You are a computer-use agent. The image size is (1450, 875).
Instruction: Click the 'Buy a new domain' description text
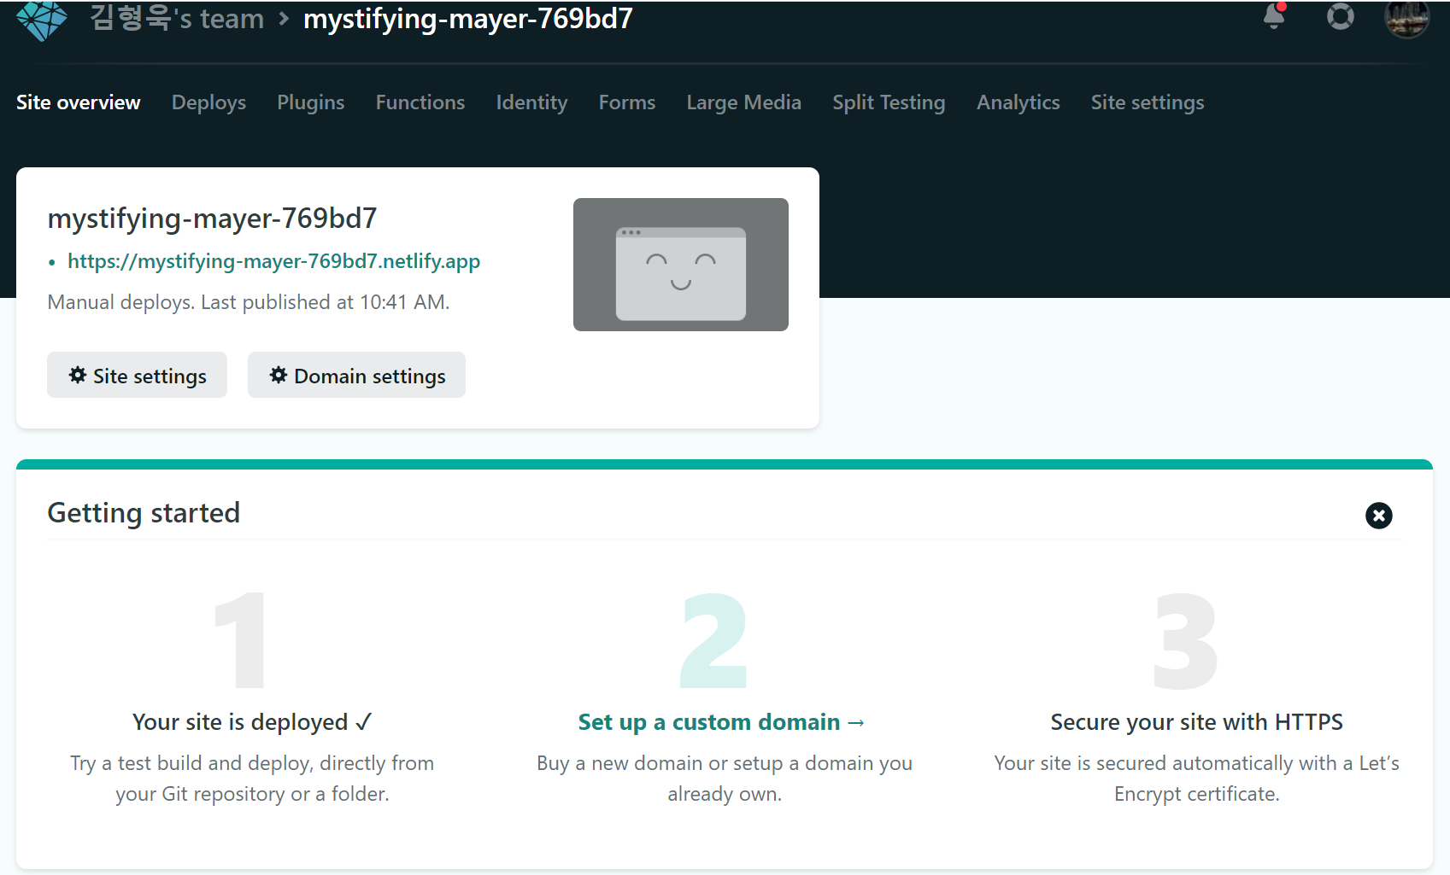pos(725,779)
